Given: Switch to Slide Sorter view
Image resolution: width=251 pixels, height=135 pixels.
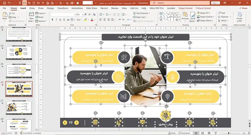Looking at the screenshot, I should (202, 133).
